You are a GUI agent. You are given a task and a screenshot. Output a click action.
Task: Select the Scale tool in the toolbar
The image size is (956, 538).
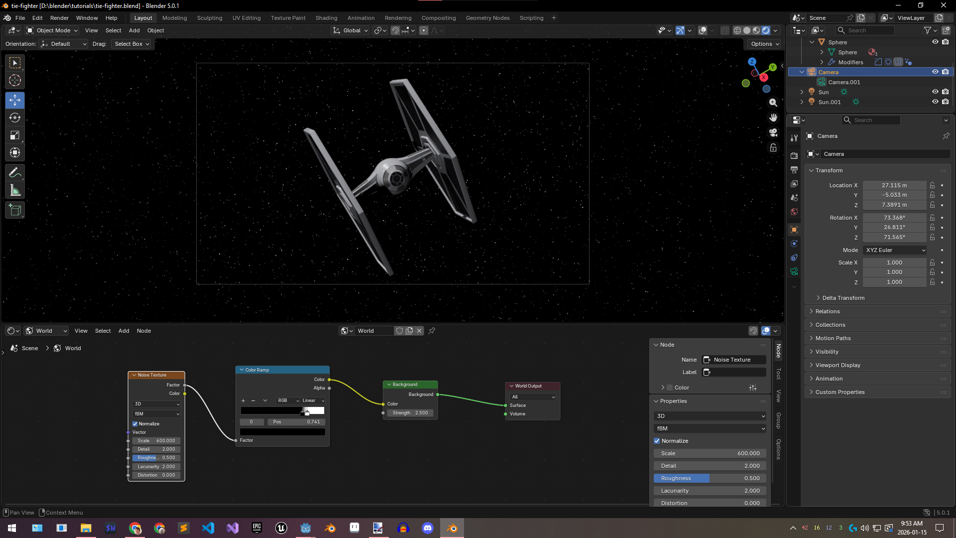pyautogui.click(x=15, y=135)
